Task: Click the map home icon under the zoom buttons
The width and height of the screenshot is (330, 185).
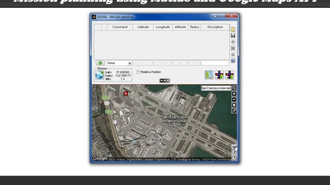Action: click(234, 105)
